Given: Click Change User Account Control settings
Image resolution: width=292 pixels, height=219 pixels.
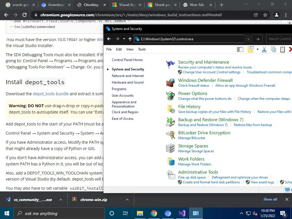Looking at the screenshot, I should coord(212,72).
